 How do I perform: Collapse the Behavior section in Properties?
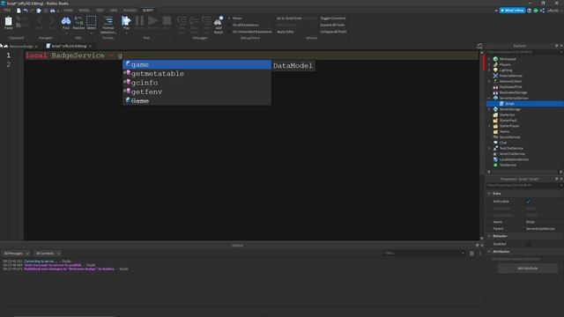pos(489,236)
